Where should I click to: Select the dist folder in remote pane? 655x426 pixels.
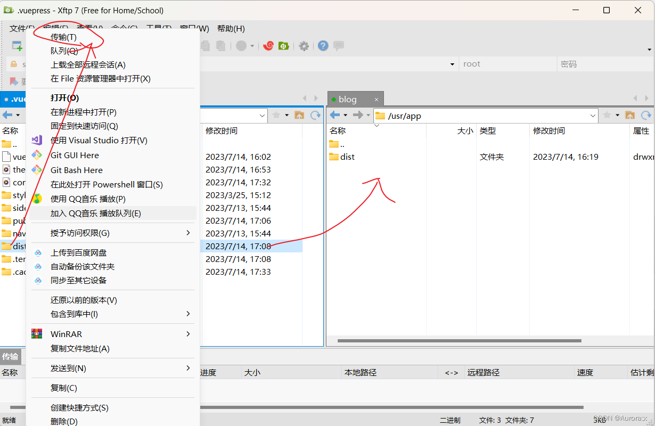click(347, 157)
